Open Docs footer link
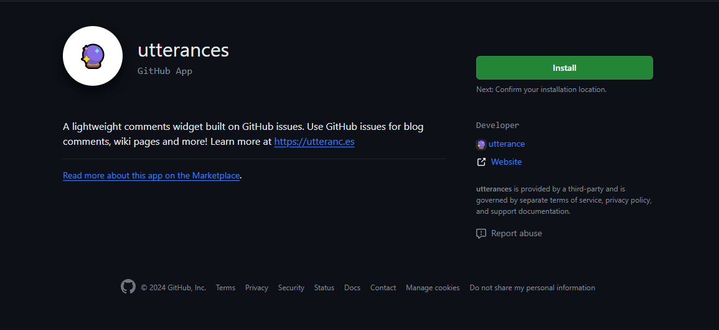Image resolution: width=719 pixels, height=330 pixels. point(352,288)
